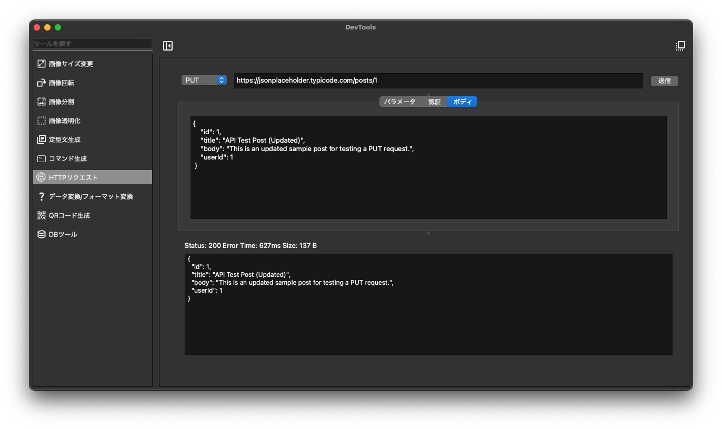
Task: Click the window stack icon at top right
Action: [x=680, y=46]
